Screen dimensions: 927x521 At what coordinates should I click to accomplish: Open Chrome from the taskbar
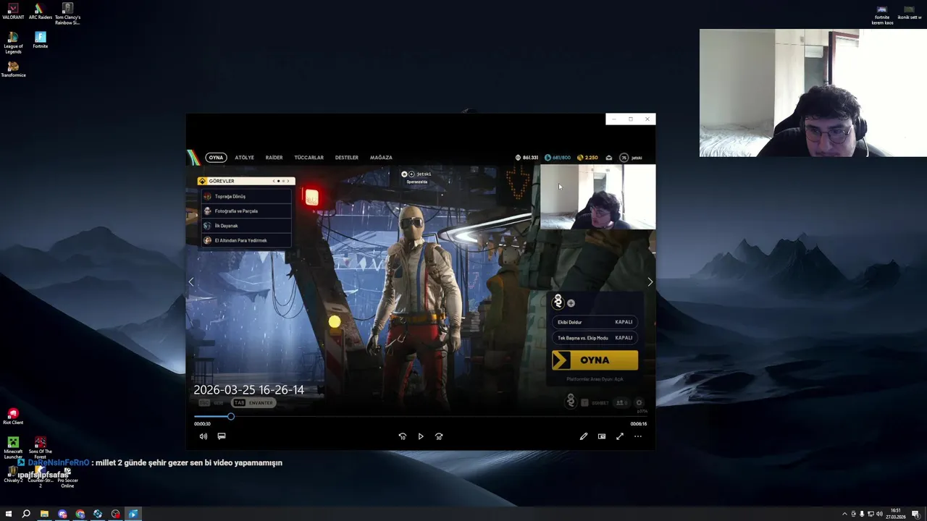(x=80, y=514)
